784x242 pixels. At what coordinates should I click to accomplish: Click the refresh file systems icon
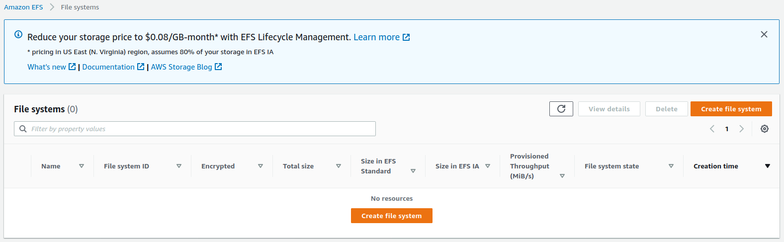[x=561, y=109]
